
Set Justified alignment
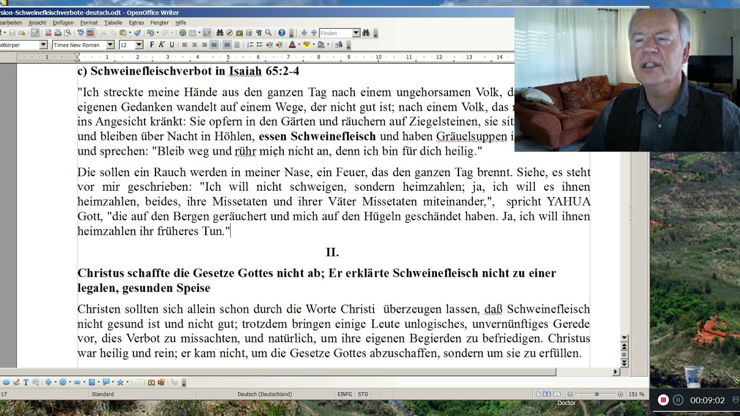(x=214, y=45)
